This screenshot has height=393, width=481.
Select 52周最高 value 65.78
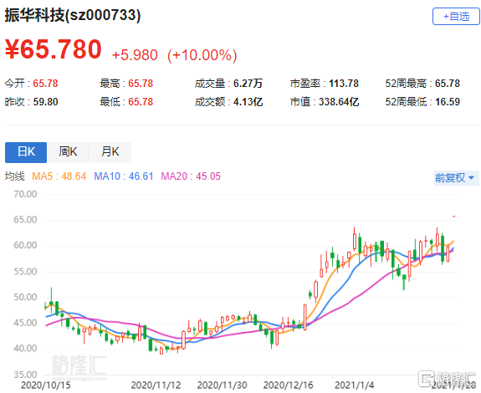coord(448,84)
